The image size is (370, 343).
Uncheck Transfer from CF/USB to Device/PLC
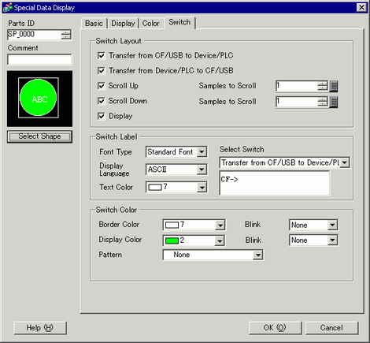point(102,56)
